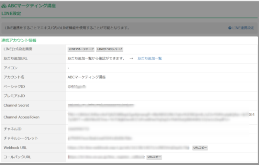Select the コールバックURL row label
This screenshot has height=165, width=259.
coord(17,157)
